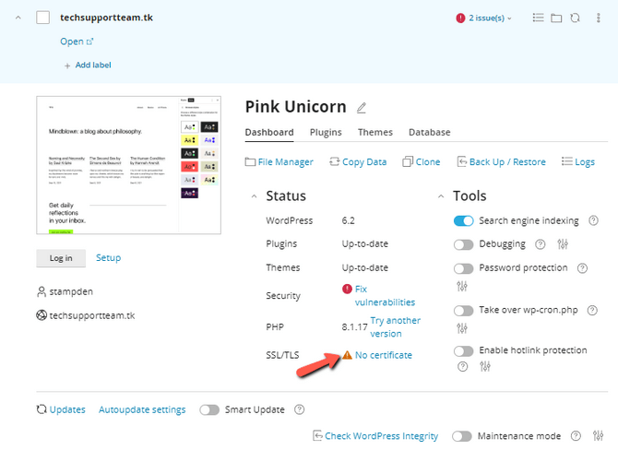
Task: Click the Copy Data icon
Action: [x=335, y=161]
